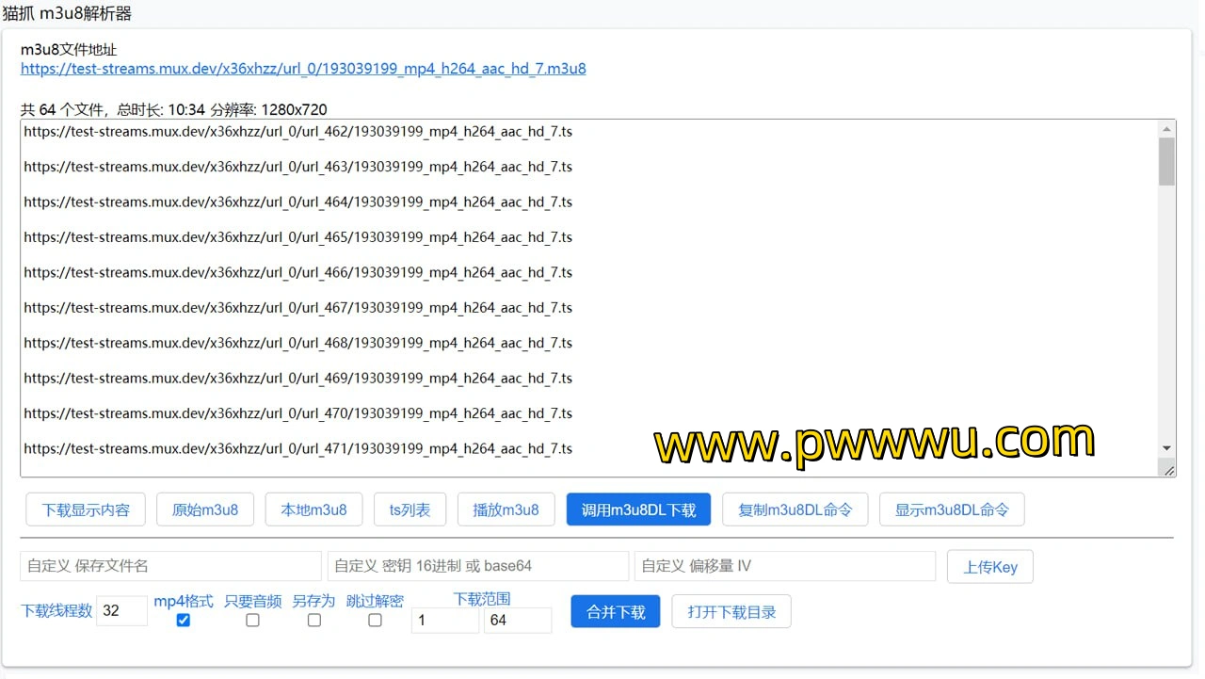Click the 下载线程数 label
Viewport: 1205px width, 679px height.
56,610
